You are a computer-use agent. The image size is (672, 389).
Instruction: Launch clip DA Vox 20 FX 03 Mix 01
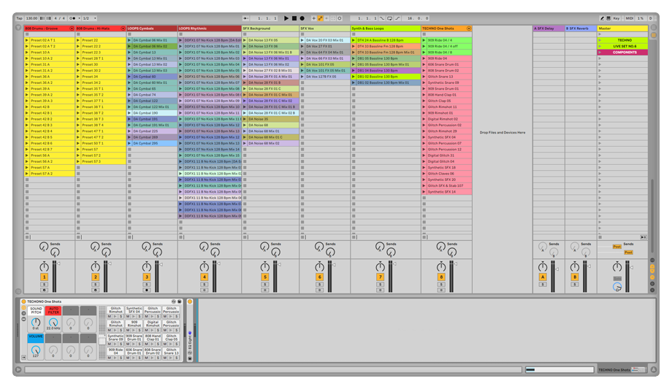[302, 40]
